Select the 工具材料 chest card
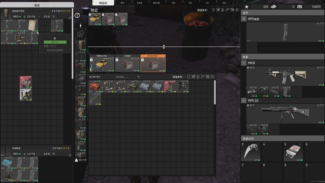325x183 pixels. coord(127,63)
